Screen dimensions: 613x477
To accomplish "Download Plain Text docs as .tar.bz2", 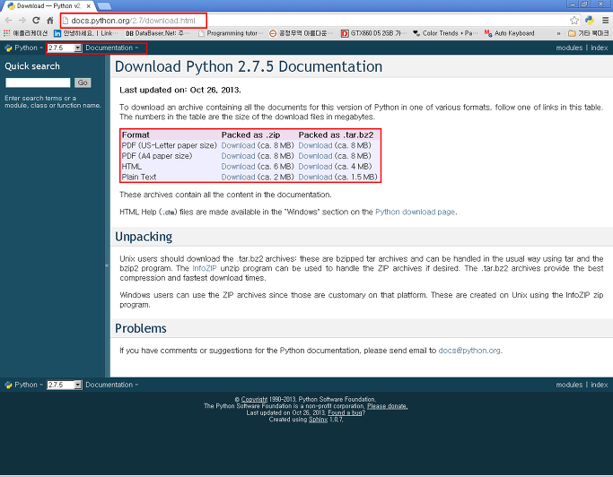I will 315,177.
